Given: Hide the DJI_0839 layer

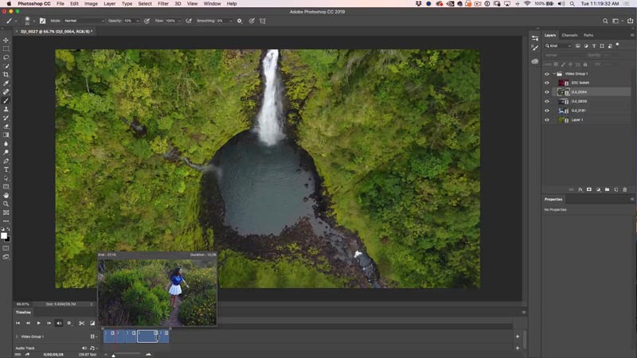Looking at the screenshot, I should (x=547, y=102).
